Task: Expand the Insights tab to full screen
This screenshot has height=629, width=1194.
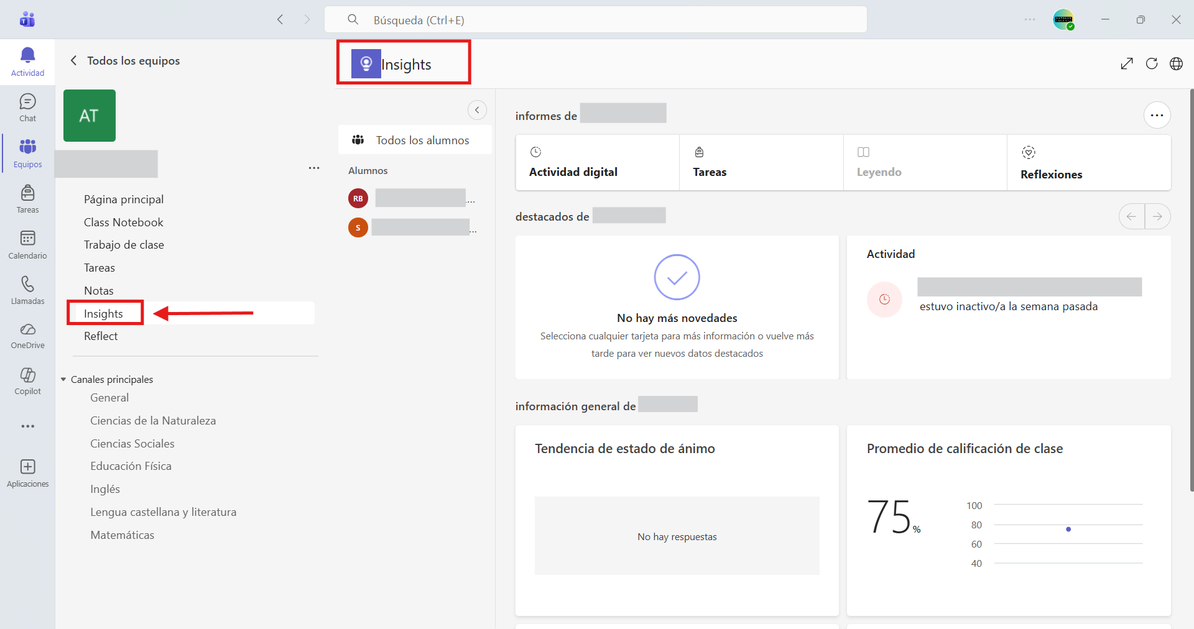Action: tap(1127, 63)
